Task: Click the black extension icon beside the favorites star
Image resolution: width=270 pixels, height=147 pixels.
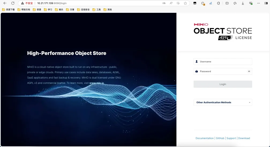Action: tap(195, 3)
